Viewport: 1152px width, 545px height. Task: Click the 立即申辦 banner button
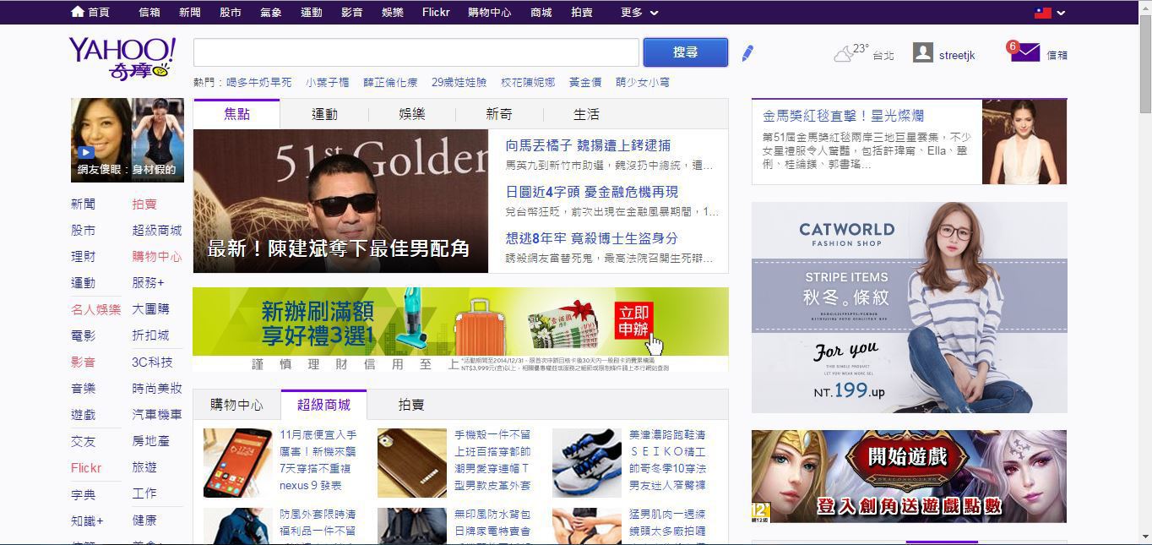(634, 321)
